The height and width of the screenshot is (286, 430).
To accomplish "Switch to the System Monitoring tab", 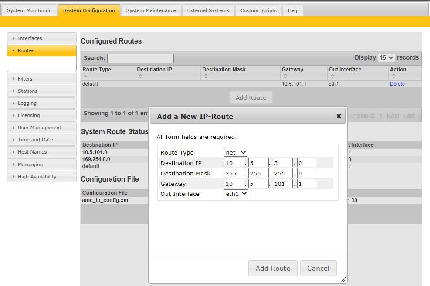I will point(29,10).
